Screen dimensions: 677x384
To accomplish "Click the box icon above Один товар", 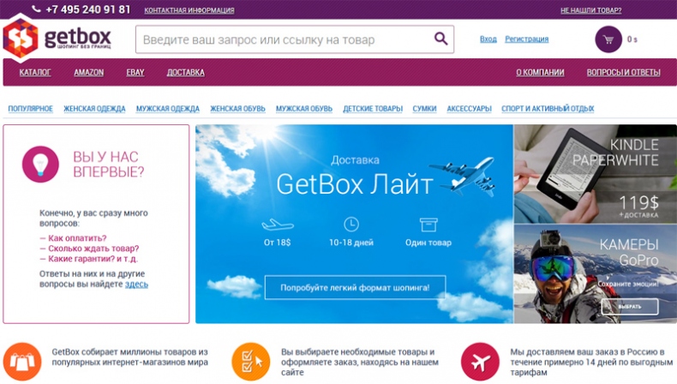I will [428, 225].
